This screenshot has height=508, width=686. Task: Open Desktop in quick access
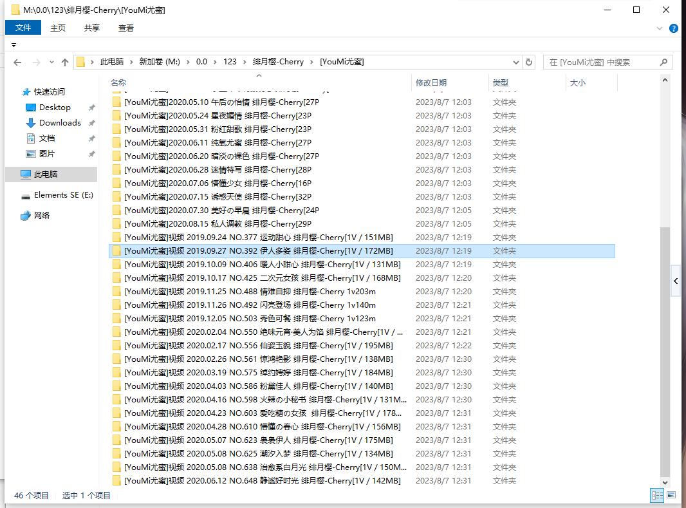55,108
